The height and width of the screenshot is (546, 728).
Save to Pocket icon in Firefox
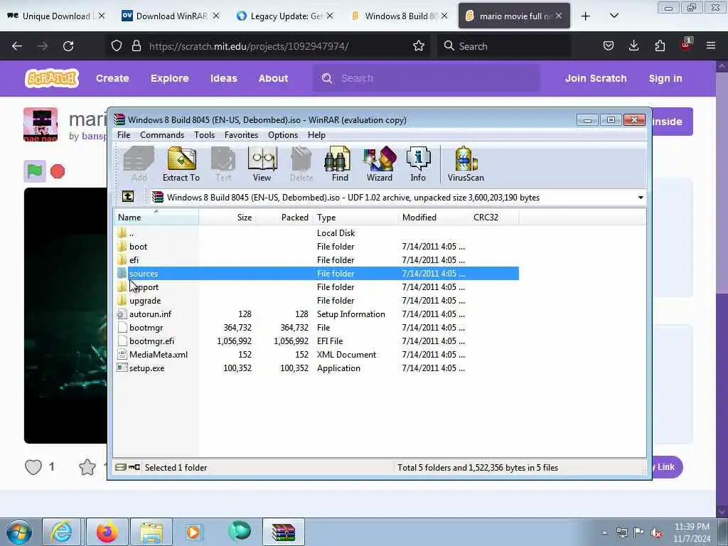(609, 45)
